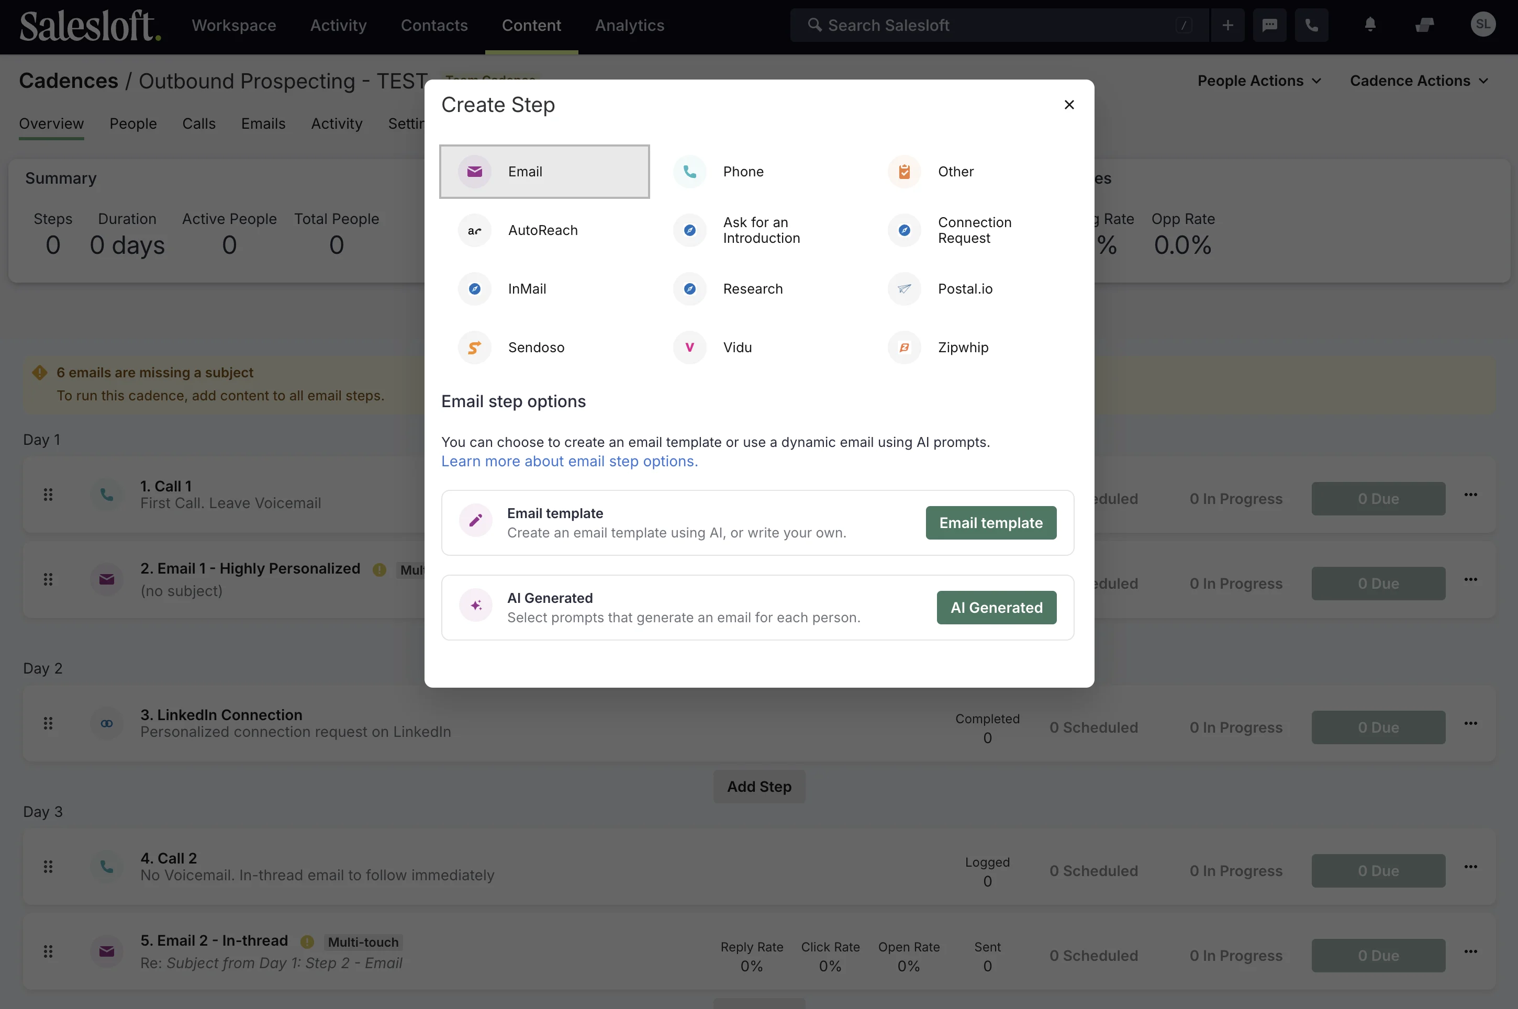This screenshot has width=1518, height=1009.
Task: Click the email icon of Email 1 step
Action: pyautogui.click(x=107, y=579)
